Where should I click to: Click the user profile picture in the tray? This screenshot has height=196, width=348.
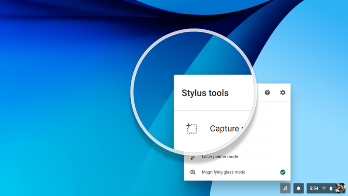coord(340,188)
